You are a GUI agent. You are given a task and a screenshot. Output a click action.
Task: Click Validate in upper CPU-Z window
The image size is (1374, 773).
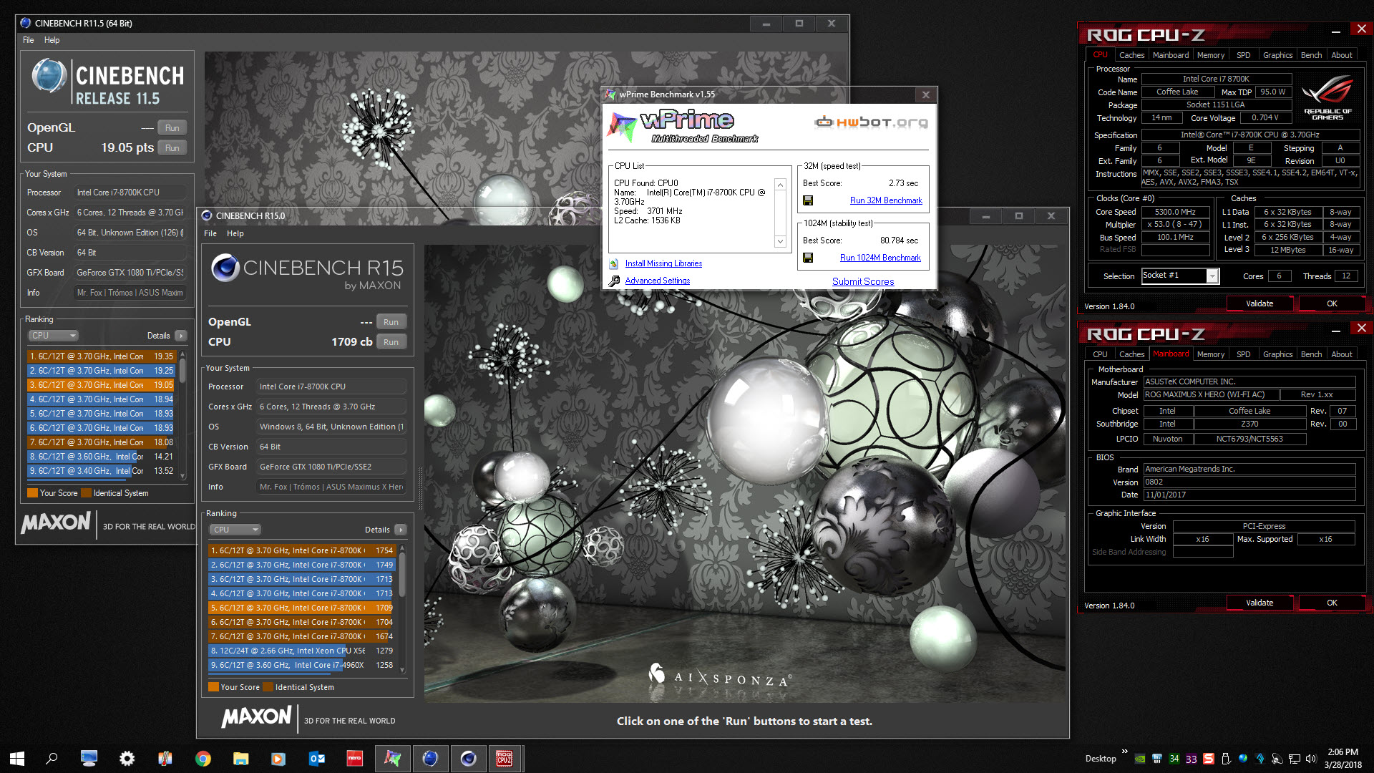1259,303
